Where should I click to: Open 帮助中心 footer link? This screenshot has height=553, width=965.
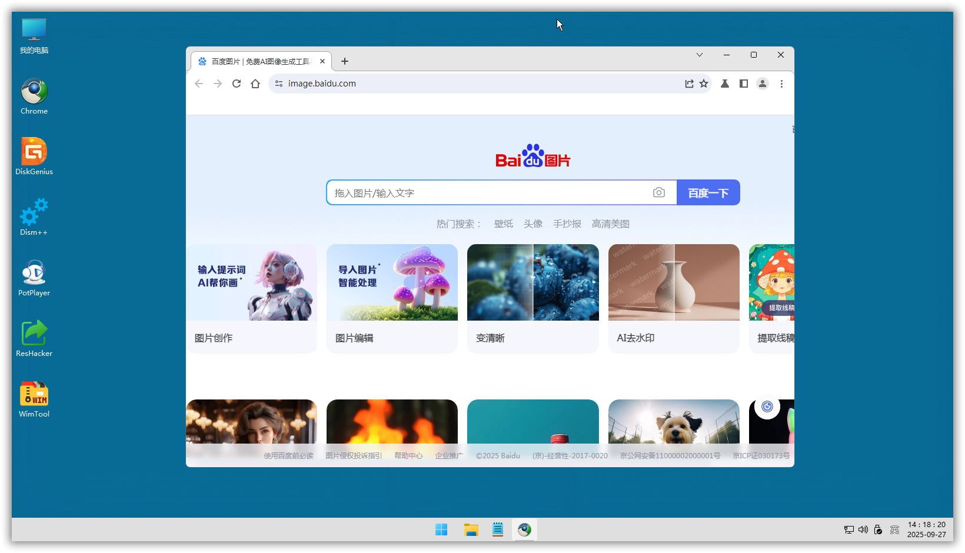tap(408, 456)
